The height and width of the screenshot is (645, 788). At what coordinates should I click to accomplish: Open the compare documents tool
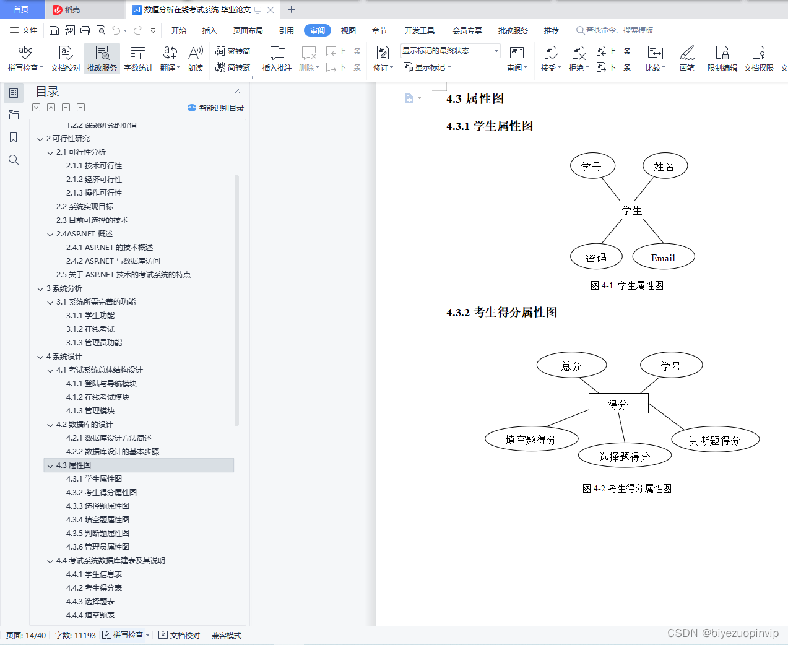[x=655, y=58]
